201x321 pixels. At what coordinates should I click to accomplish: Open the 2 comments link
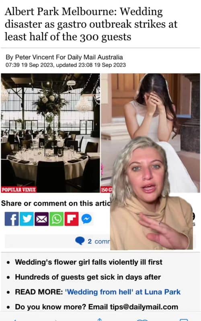(x=99, y=242)
